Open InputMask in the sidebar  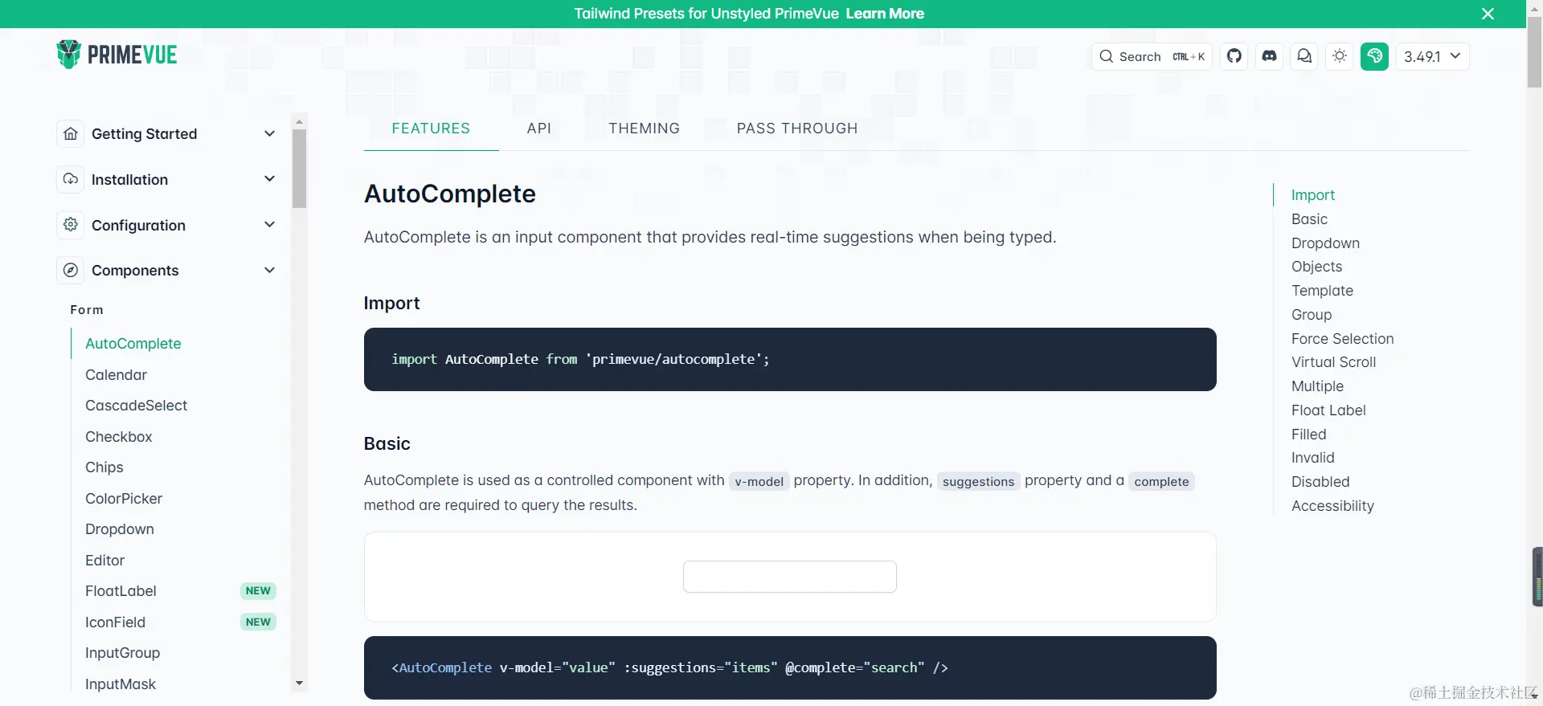(x=121, y=684)
